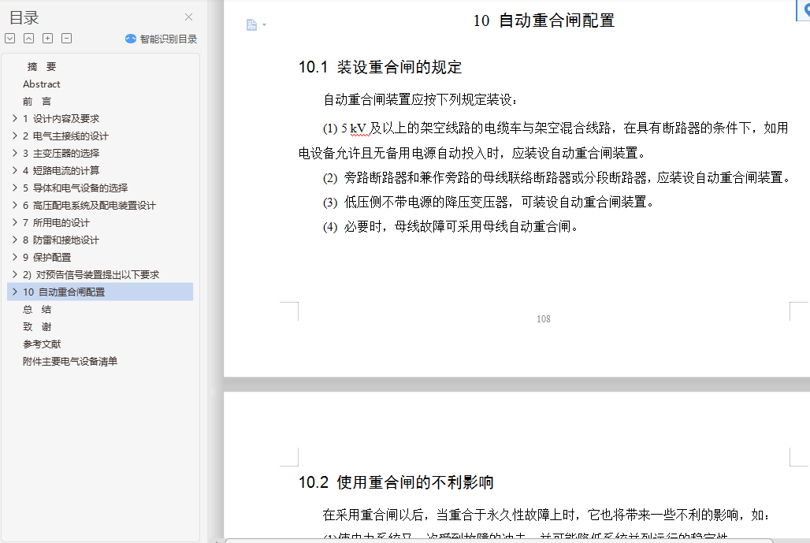810x543 pixels.
Task: Jump to the Abstract outline entry
Action: pos(41,84)
